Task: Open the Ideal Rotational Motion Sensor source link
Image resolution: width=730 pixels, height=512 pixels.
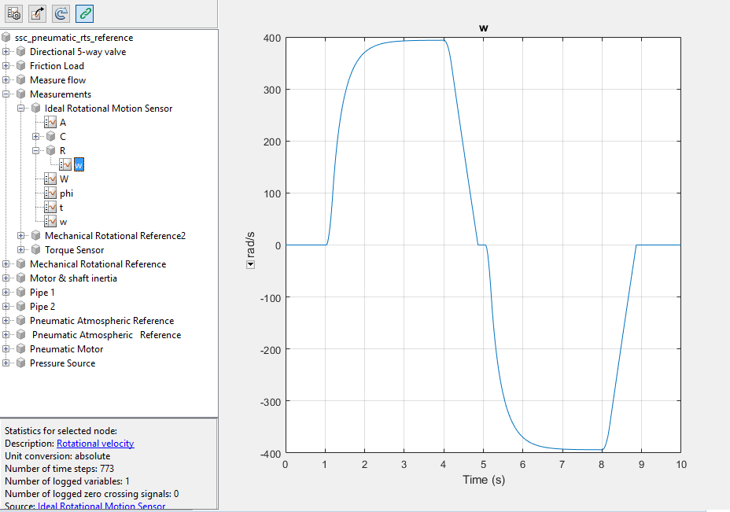Action: pyautogui.click(x=101, y=506)
